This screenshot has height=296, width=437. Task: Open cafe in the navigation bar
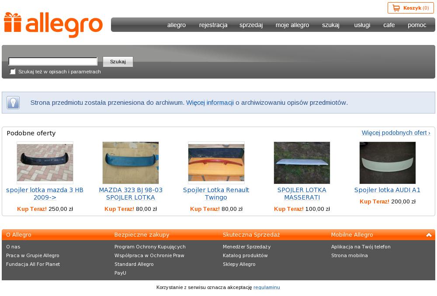[x=389, y=25]
